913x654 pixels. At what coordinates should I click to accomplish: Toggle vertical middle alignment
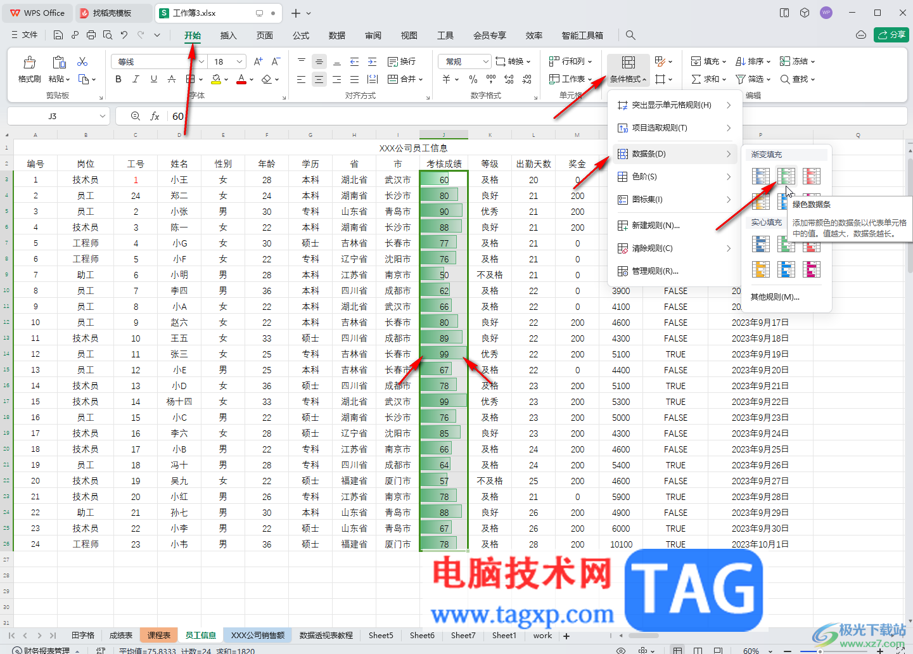tap(319, 61)
